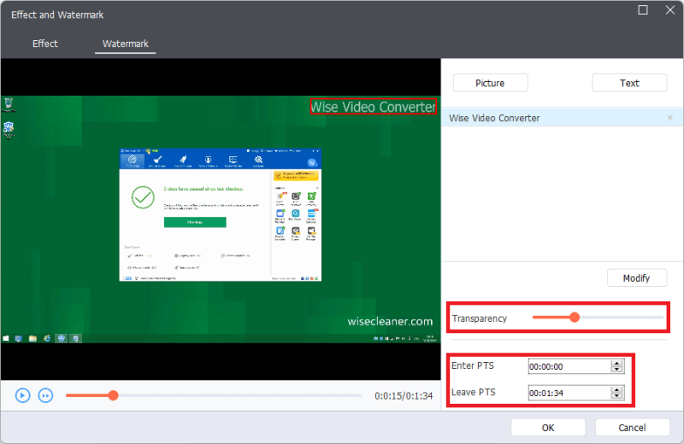Screen dimensions: 684x444
Task: Click the fast-forward playback button
Action: (45, 395)
